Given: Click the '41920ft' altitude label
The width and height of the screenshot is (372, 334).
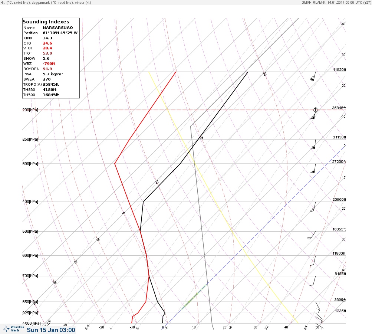Looking at the screenshot, I should 339,69.
